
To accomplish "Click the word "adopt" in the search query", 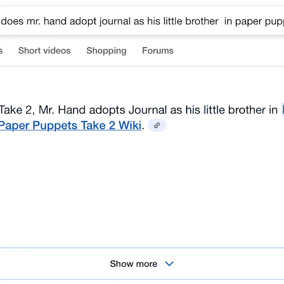I will (x=83, y=21).
